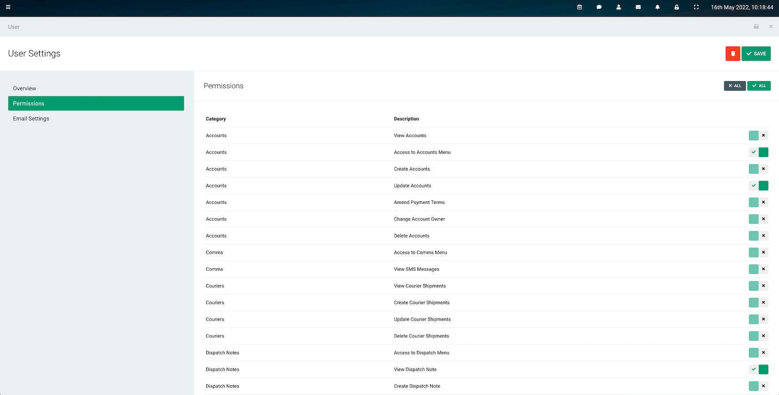Click 'Delete Courier Shipments' text
Viewport: 779px width, 395px height.
pyautogui.click(x=421, y=336)
